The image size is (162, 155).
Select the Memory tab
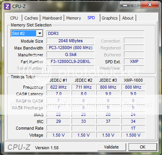point(73,18)
